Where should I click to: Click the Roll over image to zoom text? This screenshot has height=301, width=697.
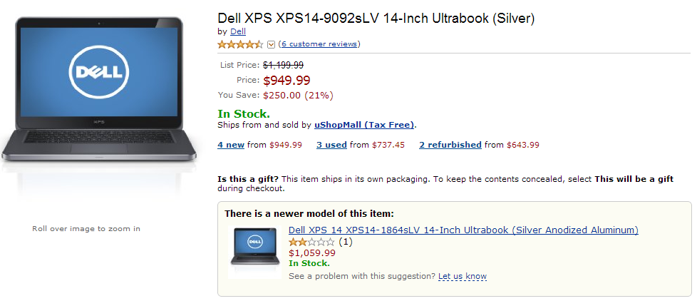click(x=86, y=229)
